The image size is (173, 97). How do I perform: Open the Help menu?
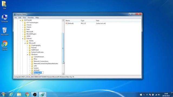coord(37,18)
